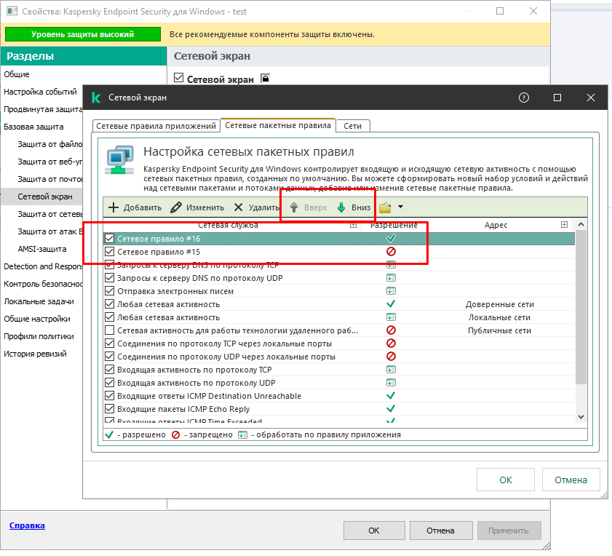Viewport: 612px width, 556px height.
Task: Uncheck main Сетевой экран checkbox
Action: [x=179, y=78]
